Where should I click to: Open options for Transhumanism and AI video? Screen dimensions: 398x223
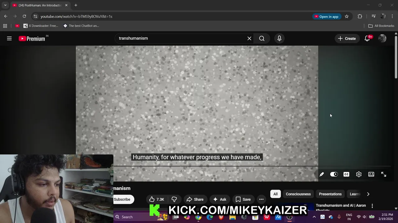[372, 206]
